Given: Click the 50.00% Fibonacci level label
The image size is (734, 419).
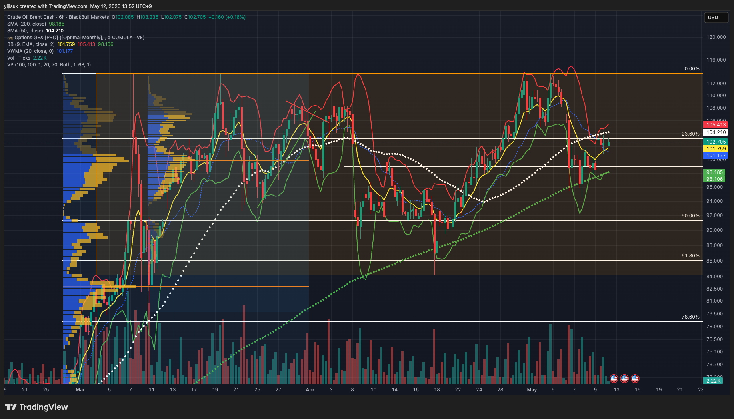Looking at the screenshot, I should point(691,216).
